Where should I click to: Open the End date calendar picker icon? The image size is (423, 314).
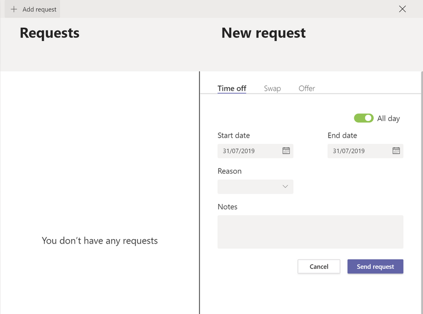tap(396, 151)
